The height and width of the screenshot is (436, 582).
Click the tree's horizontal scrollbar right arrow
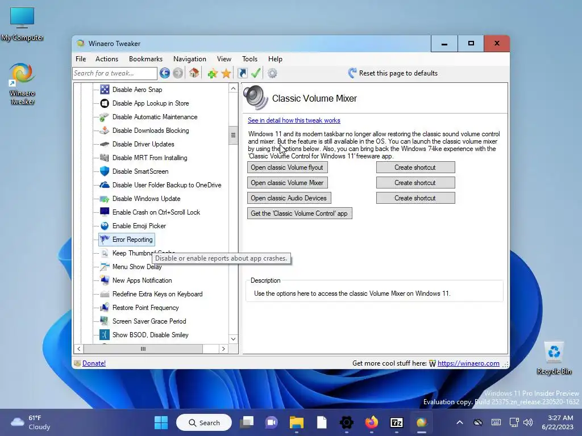(x=223, y=349)
